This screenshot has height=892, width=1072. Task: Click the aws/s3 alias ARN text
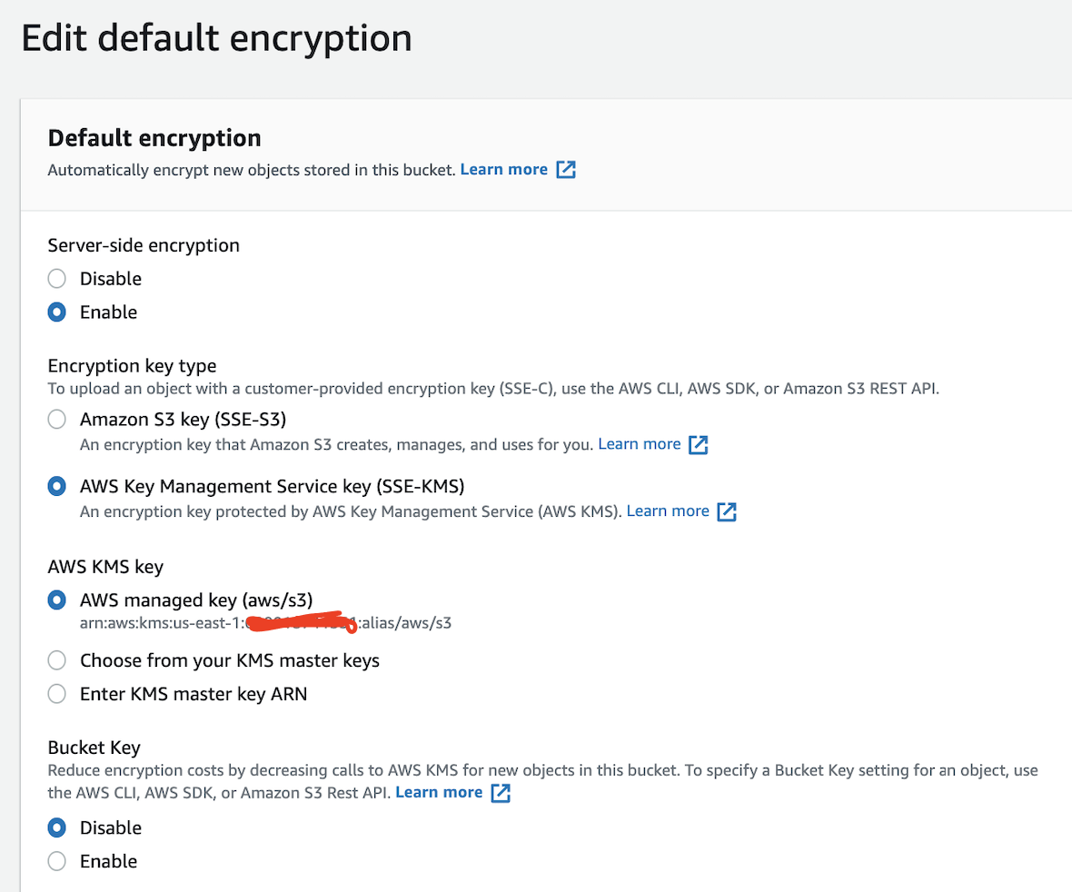pos(265,624)
